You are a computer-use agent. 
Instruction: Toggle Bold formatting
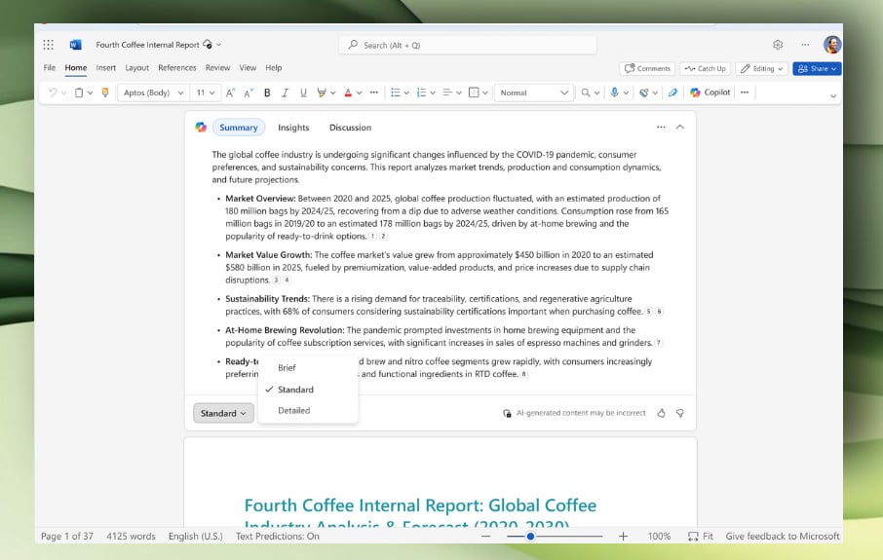pos(267,93)
